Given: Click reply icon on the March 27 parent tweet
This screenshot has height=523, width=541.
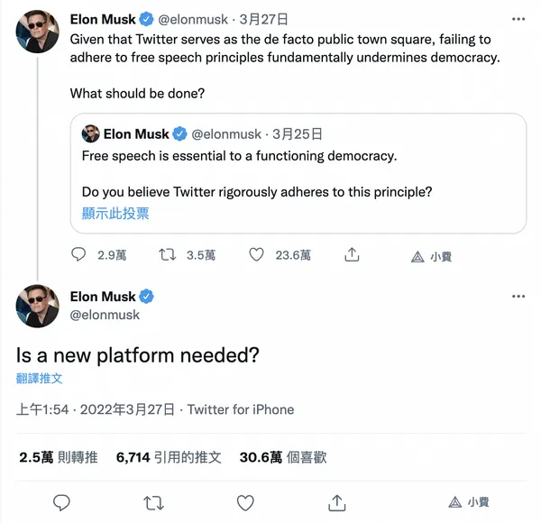Looking at the screenshot, I should pyautogui.click(x=78, y=254).
